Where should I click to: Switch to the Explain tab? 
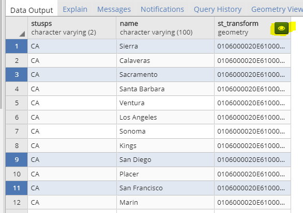pyautogui.click(x=75, y=9)
